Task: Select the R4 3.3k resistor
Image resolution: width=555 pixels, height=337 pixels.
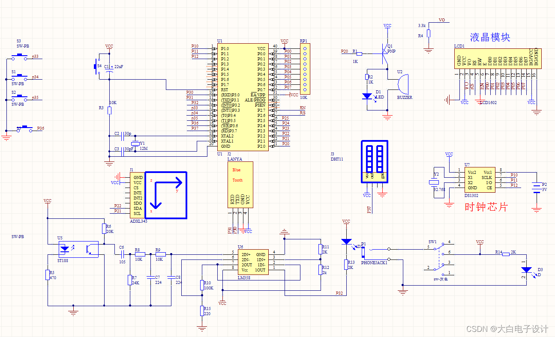Action: tap(428, 34)
